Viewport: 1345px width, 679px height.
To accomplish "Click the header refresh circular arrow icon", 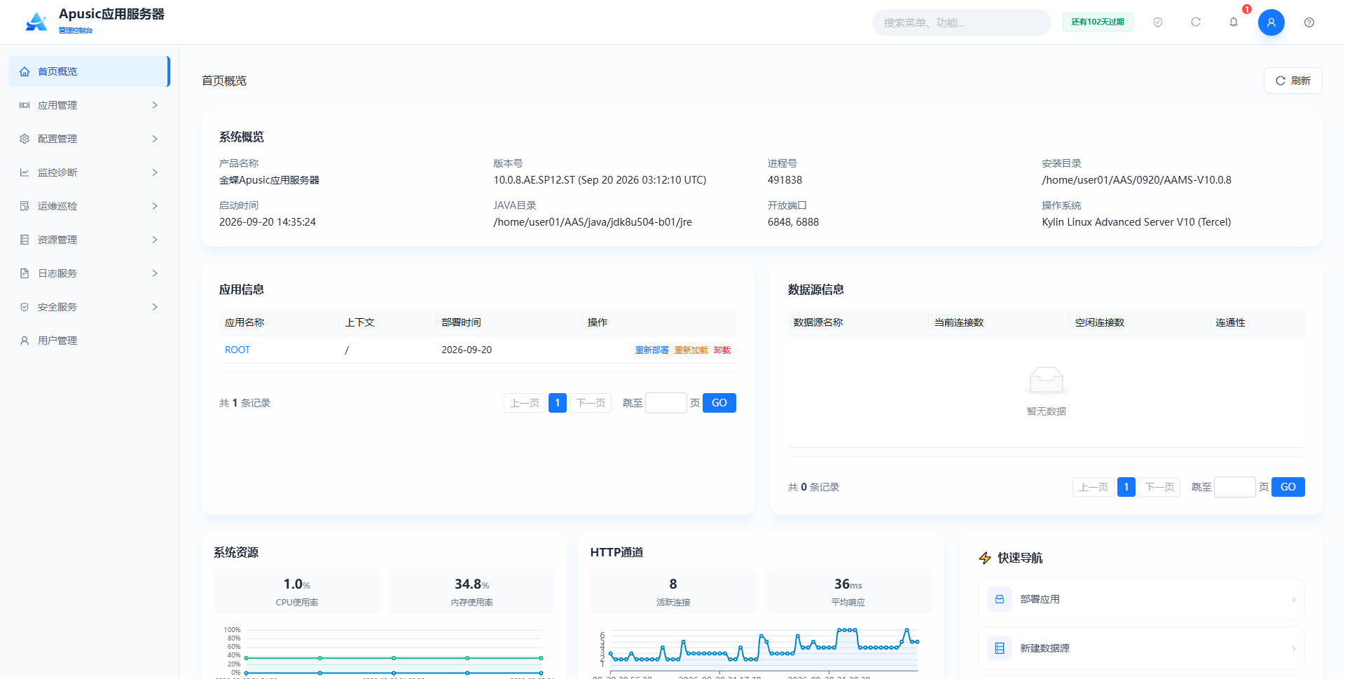I will point(1196,22).
